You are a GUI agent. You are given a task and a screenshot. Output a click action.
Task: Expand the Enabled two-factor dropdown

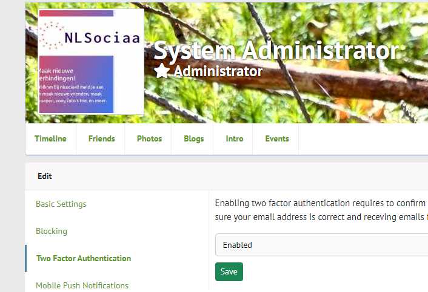[321, 245]
